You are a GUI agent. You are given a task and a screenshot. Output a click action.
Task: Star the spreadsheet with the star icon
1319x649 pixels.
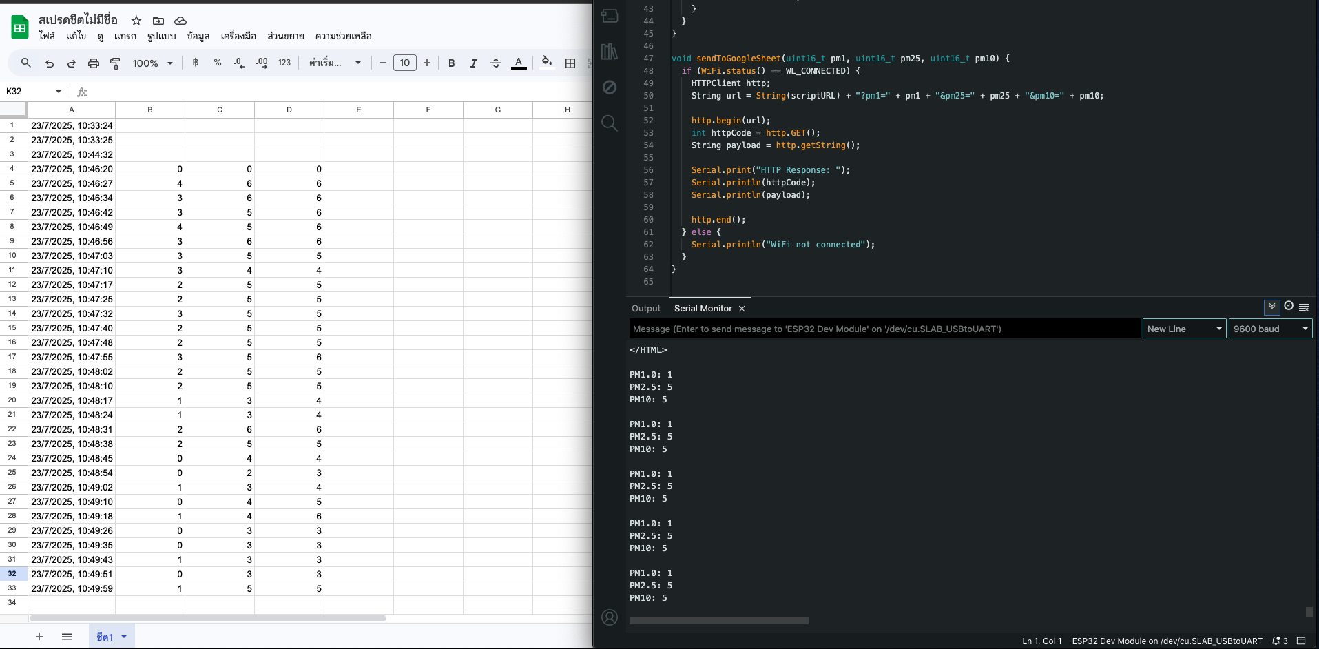(136, 21)
